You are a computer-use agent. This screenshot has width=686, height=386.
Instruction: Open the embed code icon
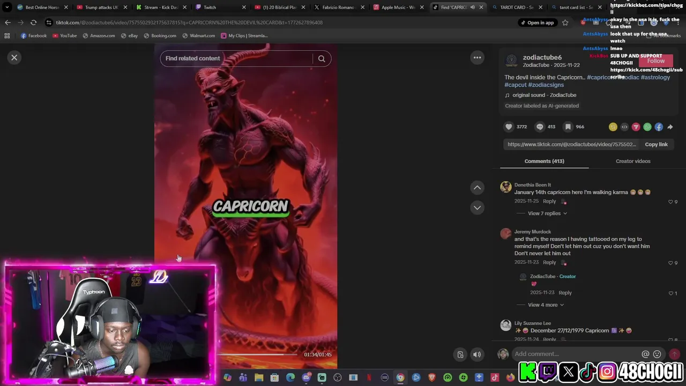(624, 127)
